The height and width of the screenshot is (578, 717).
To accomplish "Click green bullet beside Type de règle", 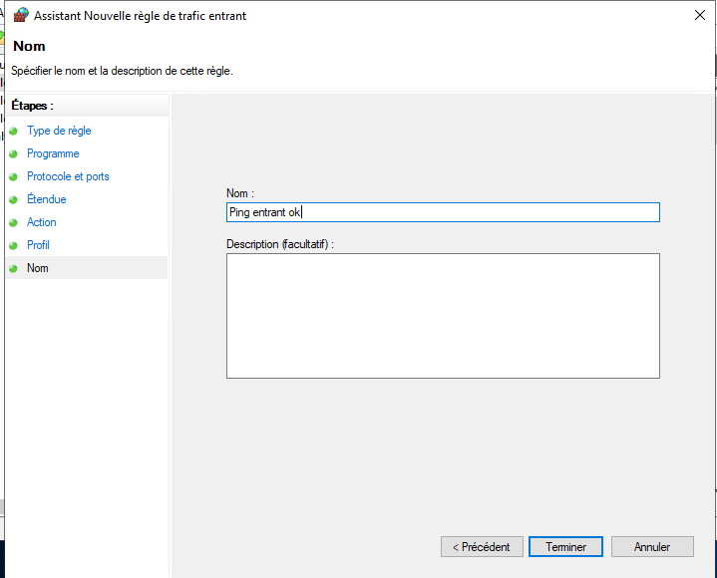I will [13, 132].
